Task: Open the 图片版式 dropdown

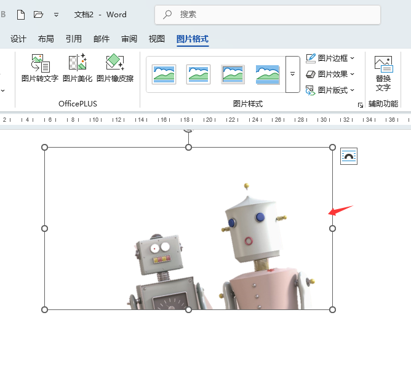Action: coord(352,90)
